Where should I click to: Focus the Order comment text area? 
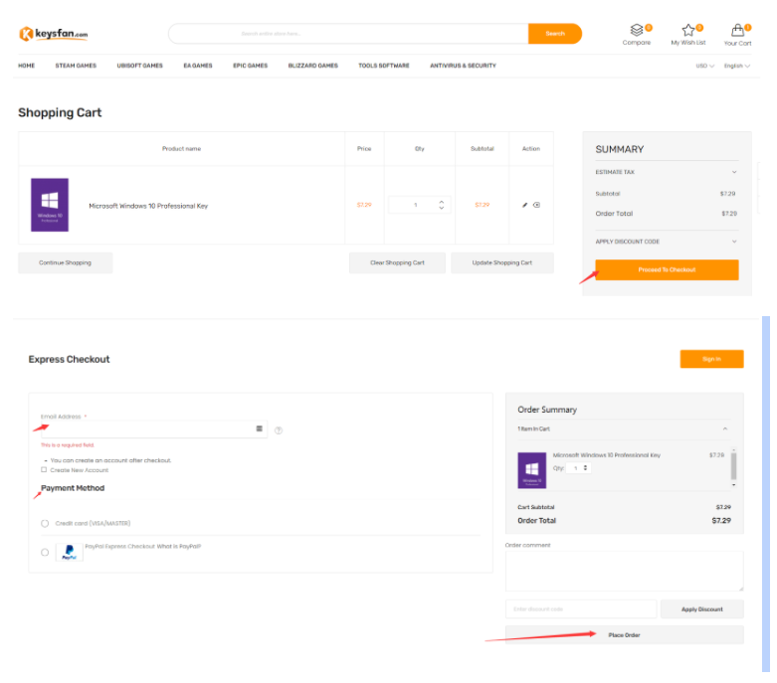625,571
